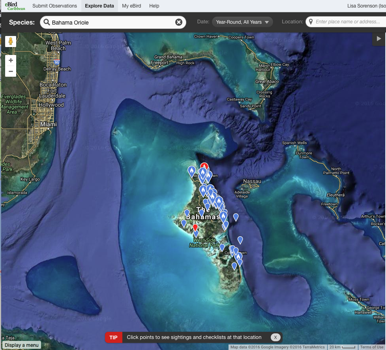Open My eBird page

pyautogui.click(x=131, y=6)
